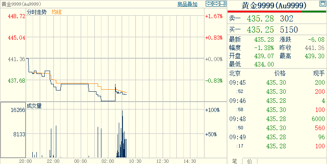Select the orange 均线 legend label
The height and width of the screenshot is (164, 327).
pos(57,12)
